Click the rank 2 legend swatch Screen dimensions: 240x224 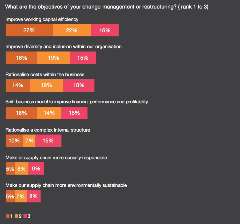coord(16,216)
